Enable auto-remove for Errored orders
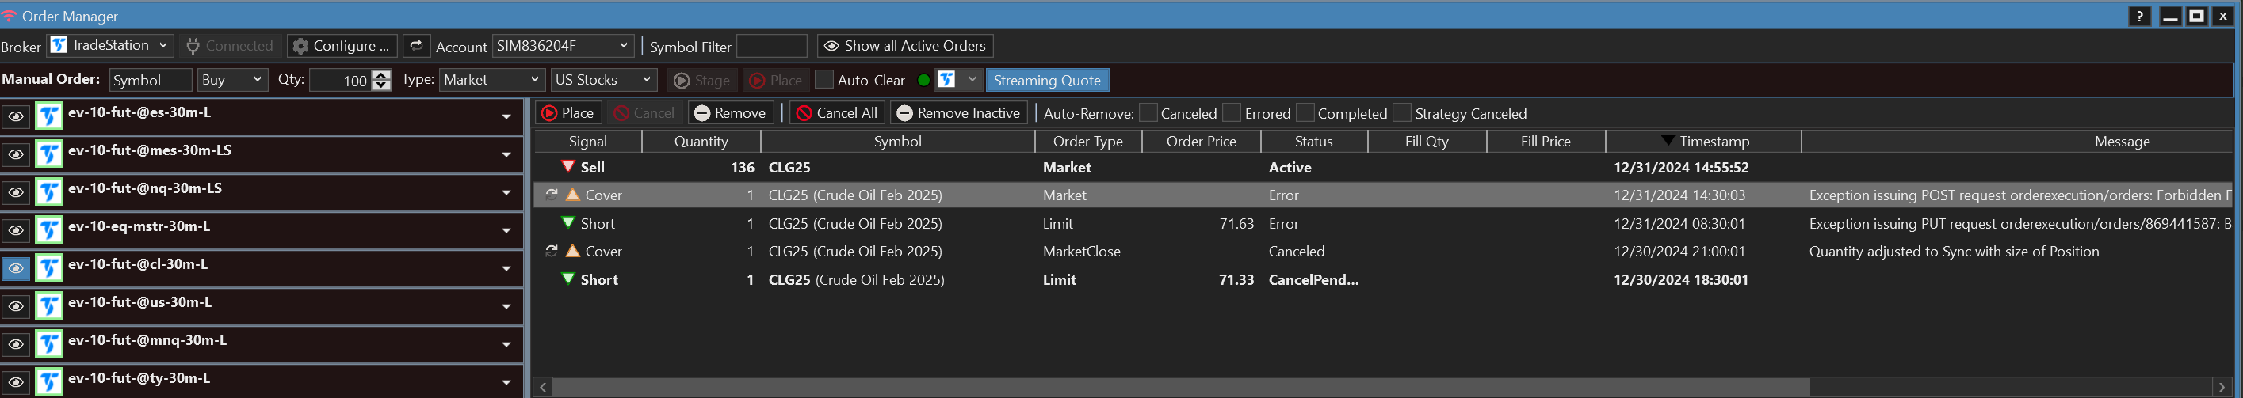2243x398 pixels. click(1231, 113)
